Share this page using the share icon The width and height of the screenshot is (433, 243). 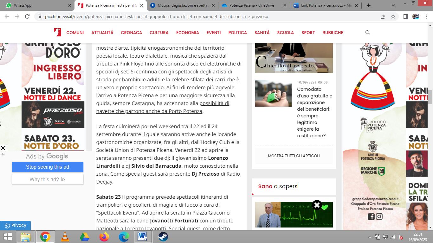(x=383, y=16)
